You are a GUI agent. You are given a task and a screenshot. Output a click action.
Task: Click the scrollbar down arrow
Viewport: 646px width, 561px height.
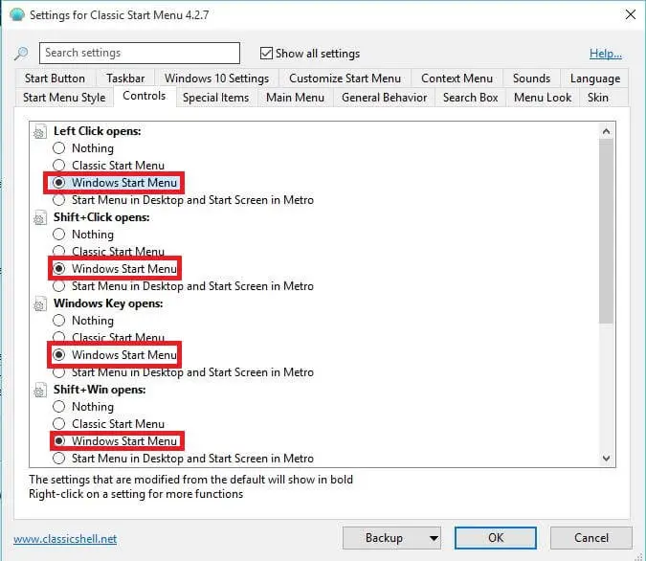pos(606,458)
